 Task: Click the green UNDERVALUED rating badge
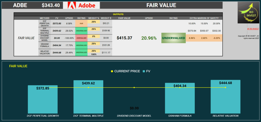coord(173,38)
